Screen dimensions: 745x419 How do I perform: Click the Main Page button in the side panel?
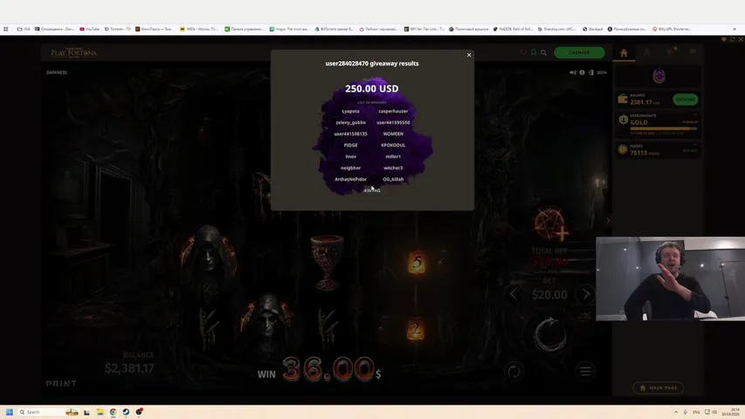[x=659, y=388]
